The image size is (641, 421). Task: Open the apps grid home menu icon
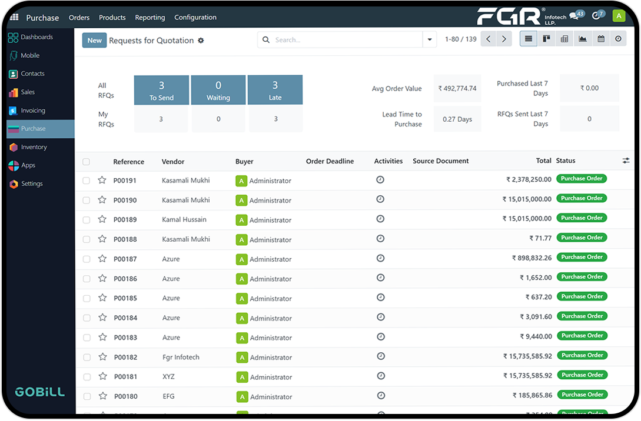14,18
